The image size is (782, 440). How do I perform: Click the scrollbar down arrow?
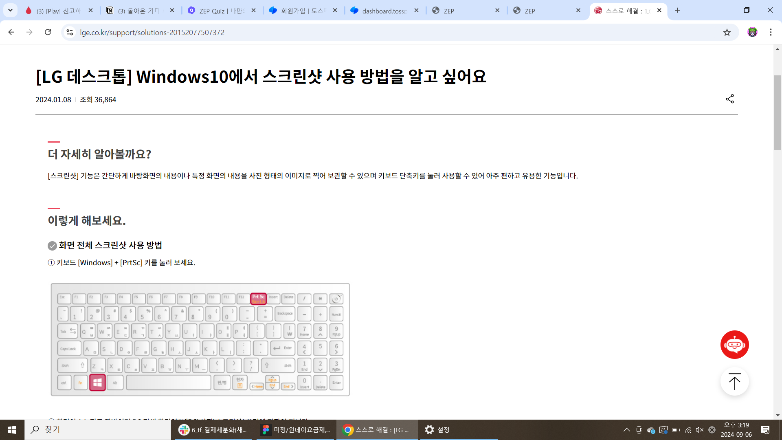(778, 416)
